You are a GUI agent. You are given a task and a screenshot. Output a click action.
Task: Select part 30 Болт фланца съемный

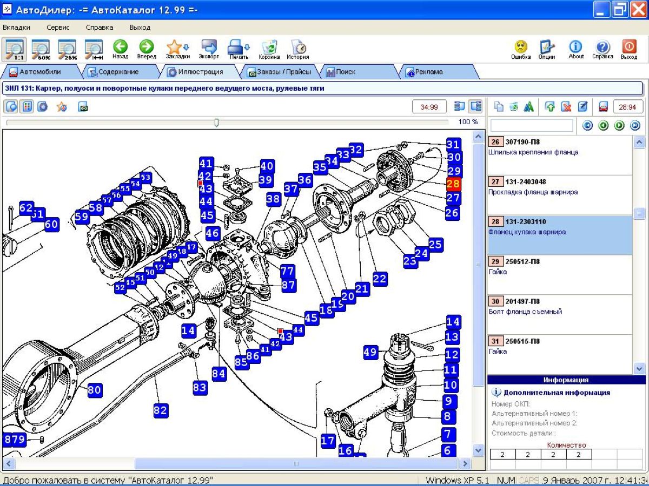(x=560, y=315)
